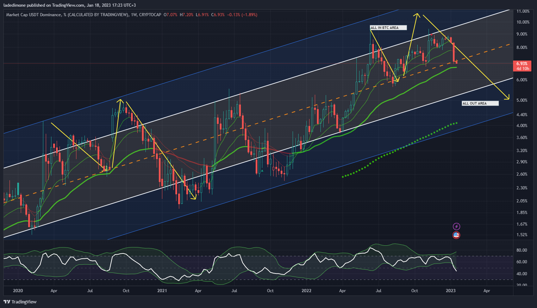Viewport: 537px width, 308px height.
Task: Click the TradingView logo at bottom left
Action: [x=20, y=302]
